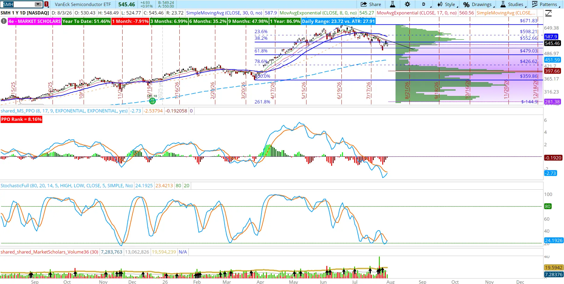Click the 261.8% Fibonacci level label

click(x=262, y=102)
